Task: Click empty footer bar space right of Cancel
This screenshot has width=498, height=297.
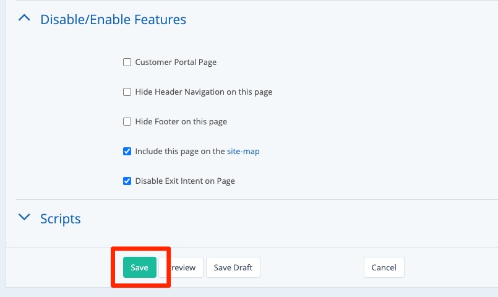Action: tap(452, 267)
